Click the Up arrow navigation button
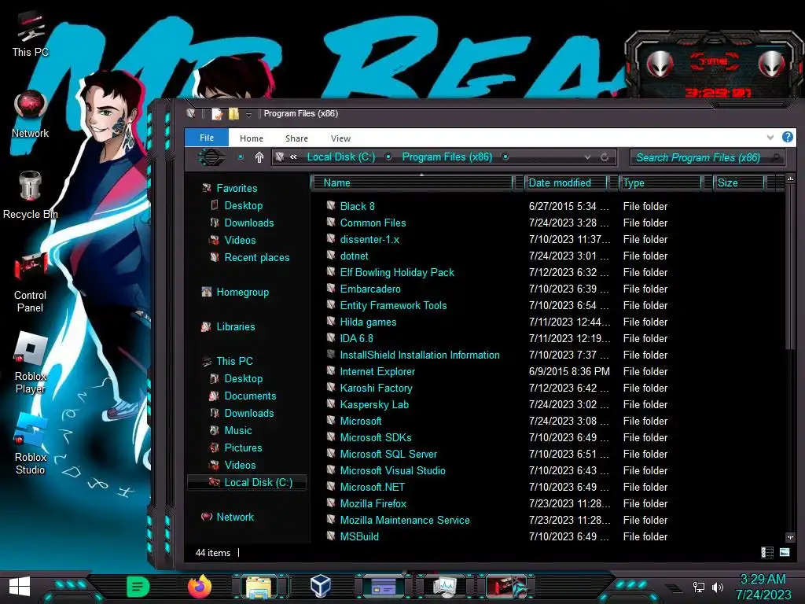Viewport: 805px width, 604px height. 259,157
